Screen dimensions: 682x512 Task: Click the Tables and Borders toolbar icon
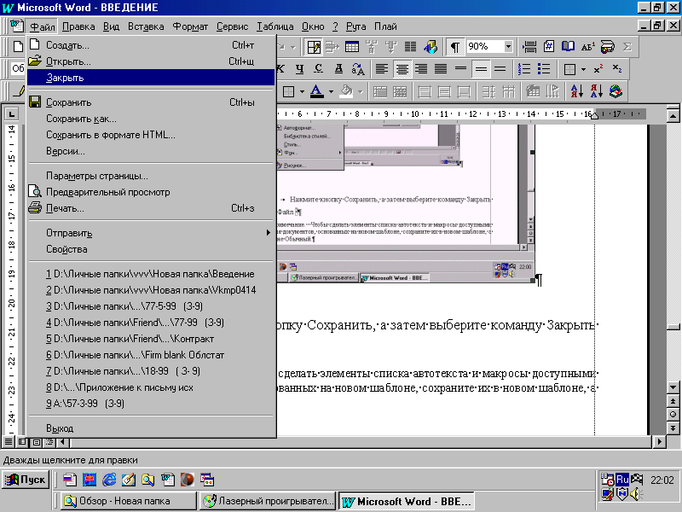314,47
